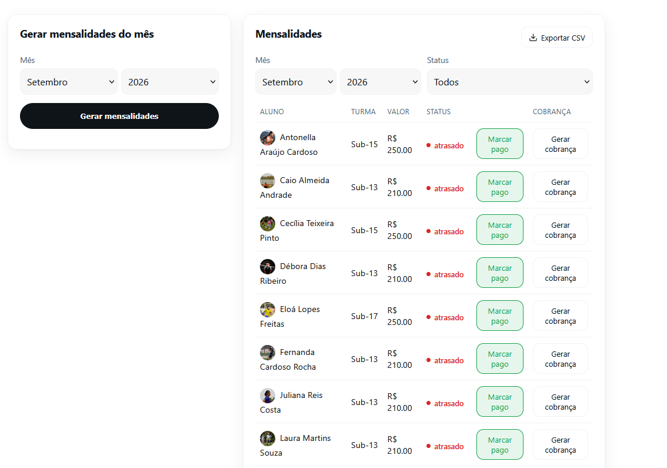Open the year dropdown in Gerar mensalidades card
Image resolution: width=667 pixels, height=468 pixels.
pyautogui.click(x=170, y=82)
